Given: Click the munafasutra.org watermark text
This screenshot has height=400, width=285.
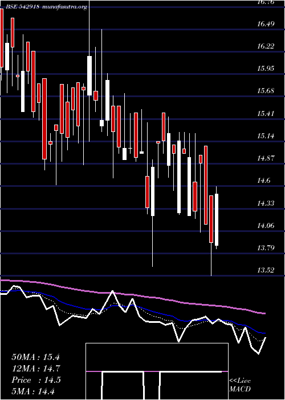Looking at the screenshot, I should [65, 7].
